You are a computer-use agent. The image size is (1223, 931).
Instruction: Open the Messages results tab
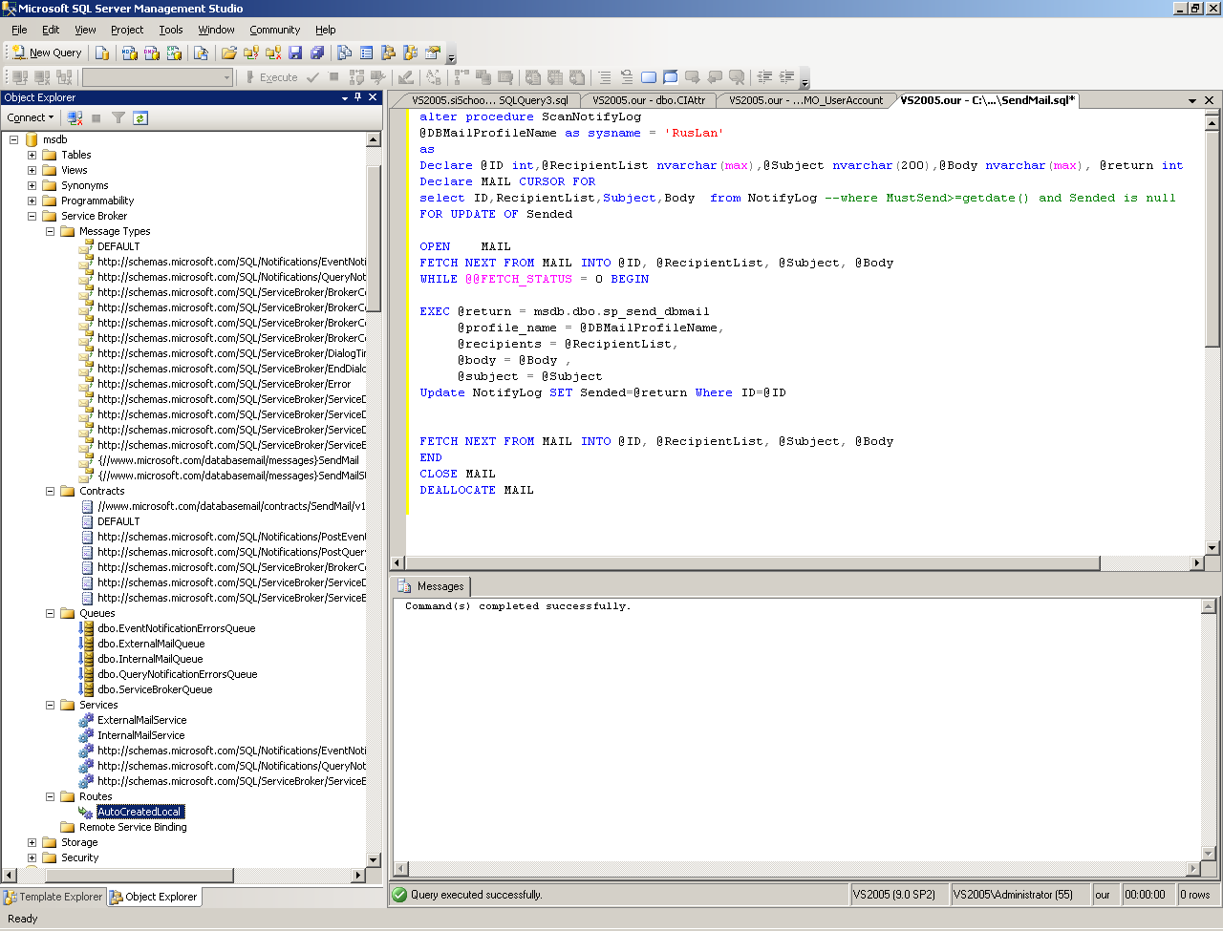click(432, 586)
